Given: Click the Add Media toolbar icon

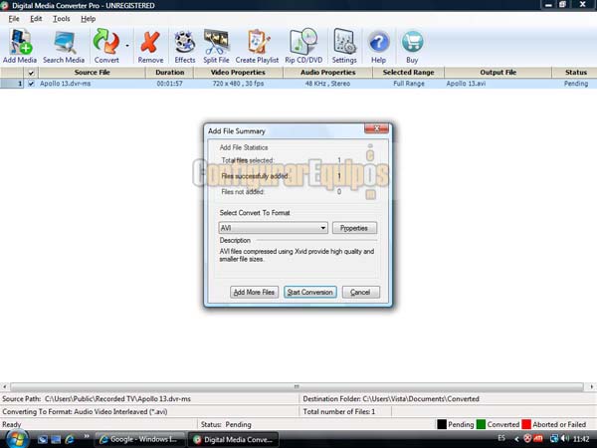Looking at the screenshot, I should [20, 47].
